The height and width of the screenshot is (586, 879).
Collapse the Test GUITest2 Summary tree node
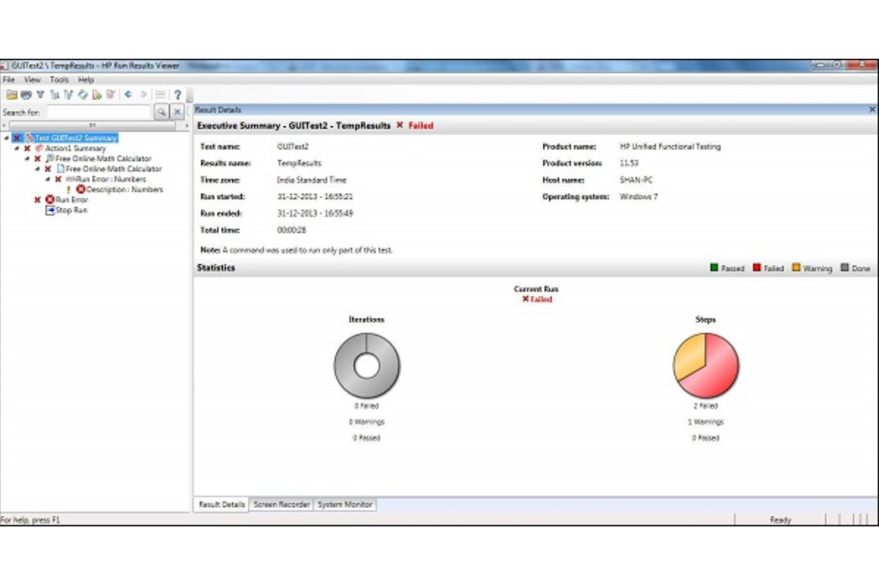pyautogui.click(x=5, y=137)
